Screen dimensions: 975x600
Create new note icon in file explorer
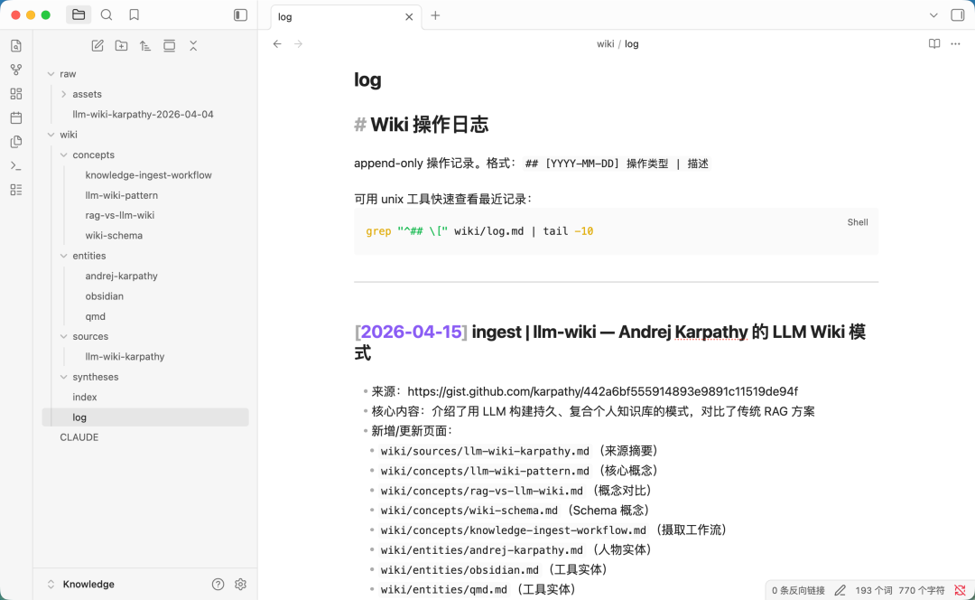pos(97,45)
